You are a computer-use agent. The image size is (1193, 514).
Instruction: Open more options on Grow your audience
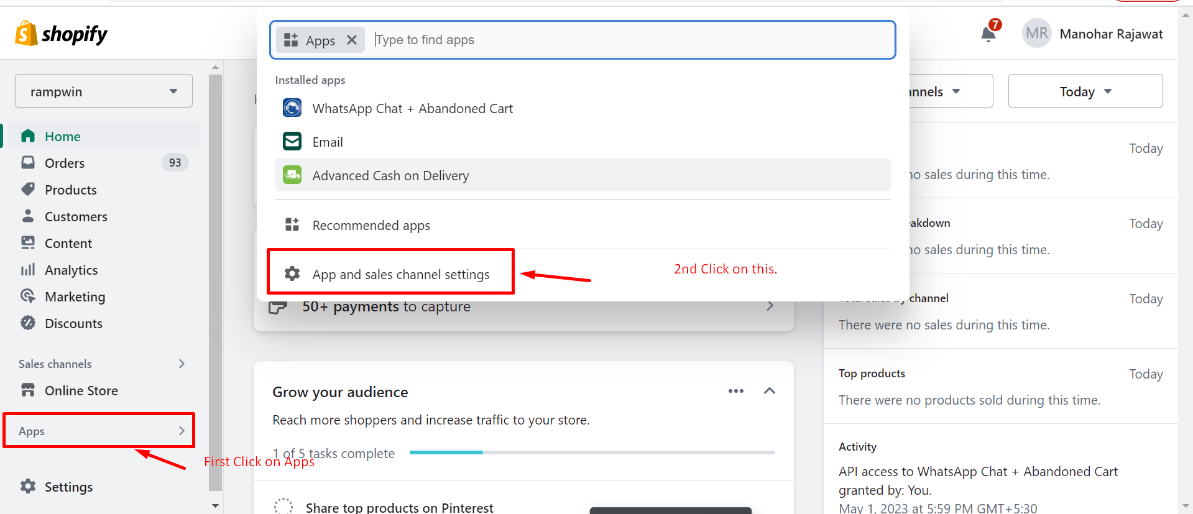(x=735, y=391)
